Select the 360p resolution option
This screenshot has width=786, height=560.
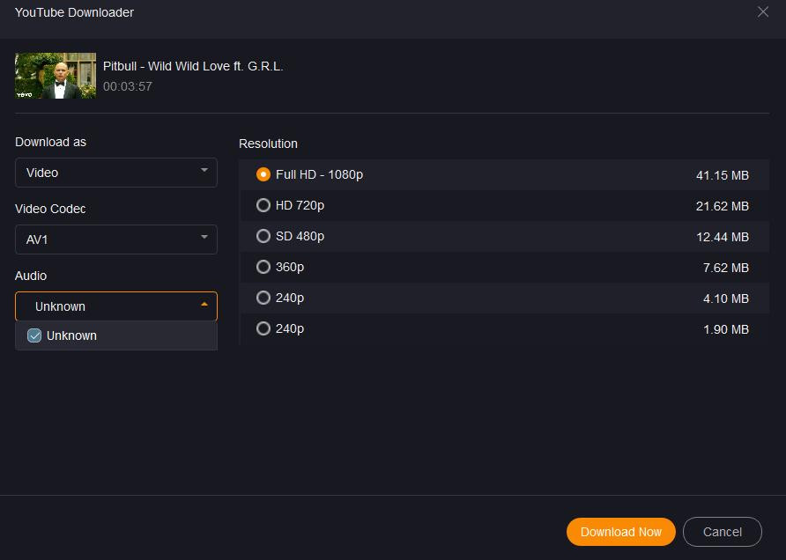pos(263,267)
